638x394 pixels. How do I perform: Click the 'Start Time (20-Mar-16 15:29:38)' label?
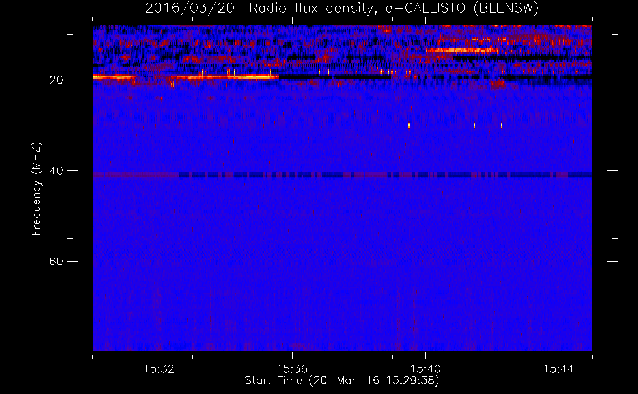click(342, 381)
